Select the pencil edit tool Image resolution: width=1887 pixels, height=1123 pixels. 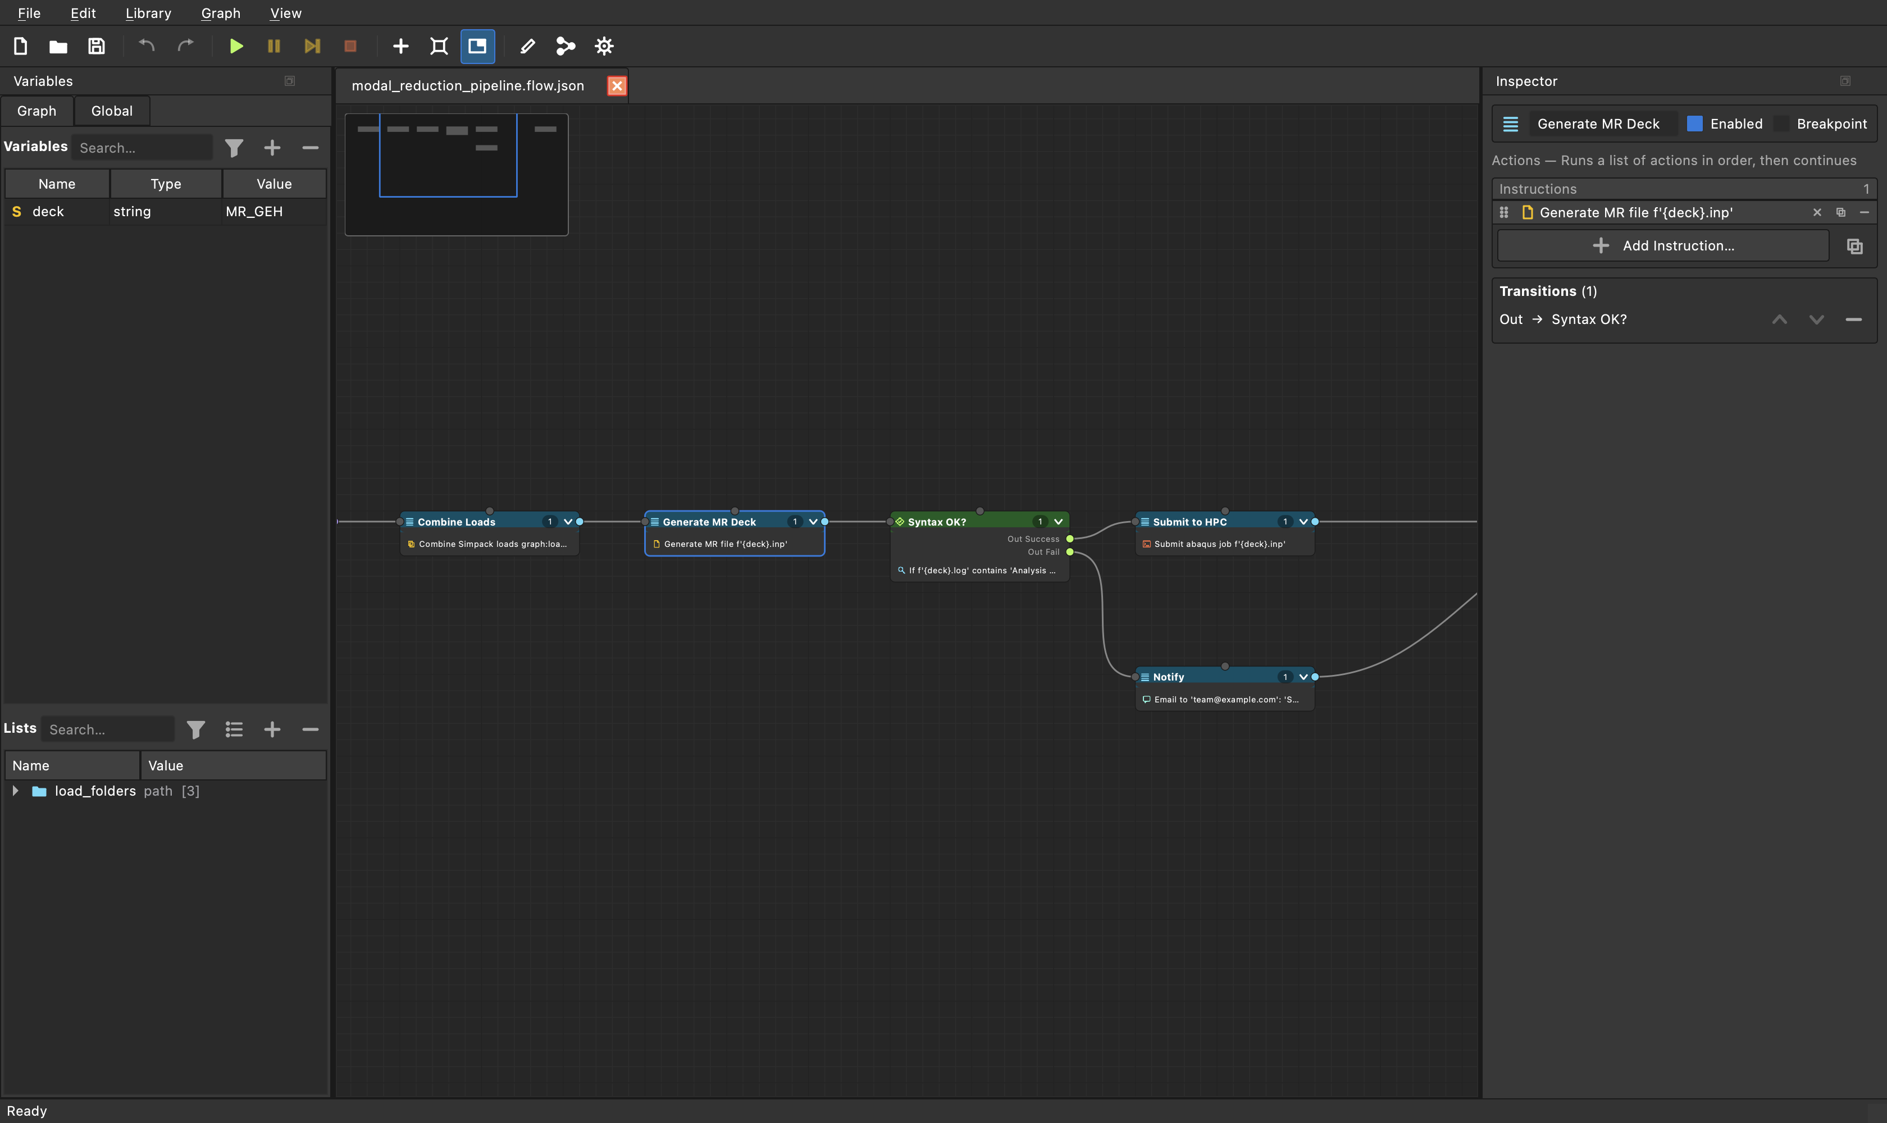527,46
